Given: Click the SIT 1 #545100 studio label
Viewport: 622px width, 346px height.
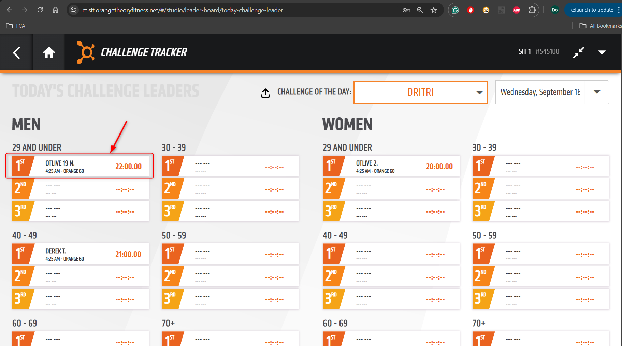Looking at the screenshot, I should (539, 51).
